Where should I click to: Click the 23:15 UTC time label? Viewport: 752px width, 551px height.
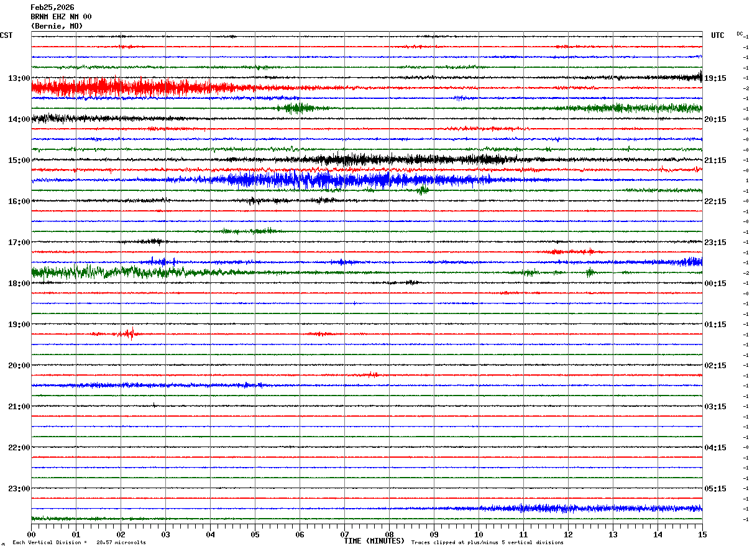point(715,243)
